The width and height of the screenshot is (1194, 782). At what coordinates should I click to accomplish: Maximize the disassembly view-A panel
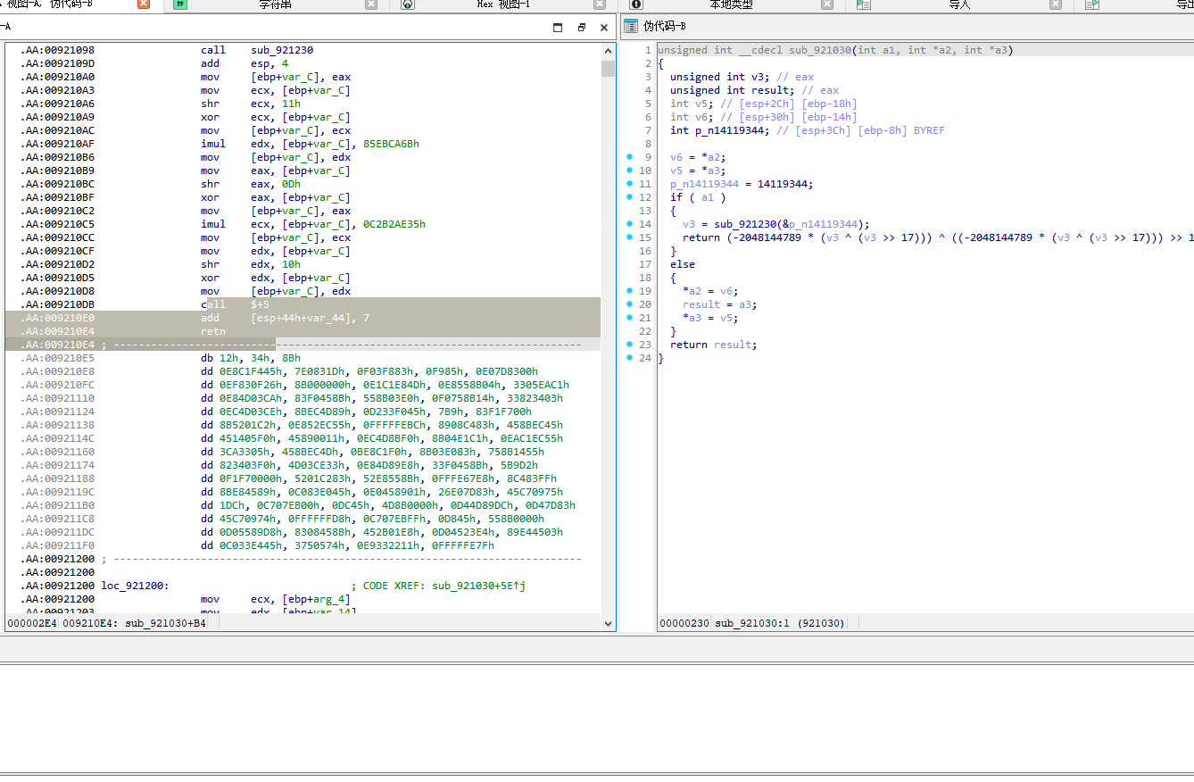point(558,27)
